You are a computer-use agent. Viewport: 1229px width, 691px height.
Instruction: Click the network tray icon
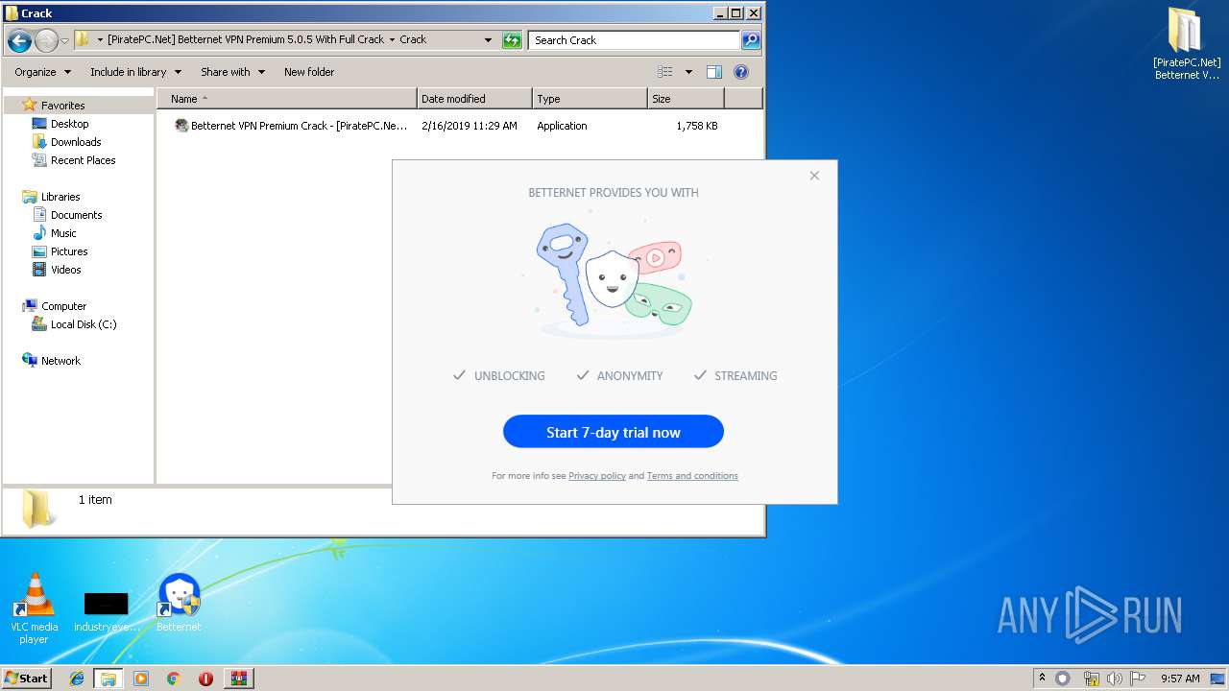click(x=1091, y=679)
